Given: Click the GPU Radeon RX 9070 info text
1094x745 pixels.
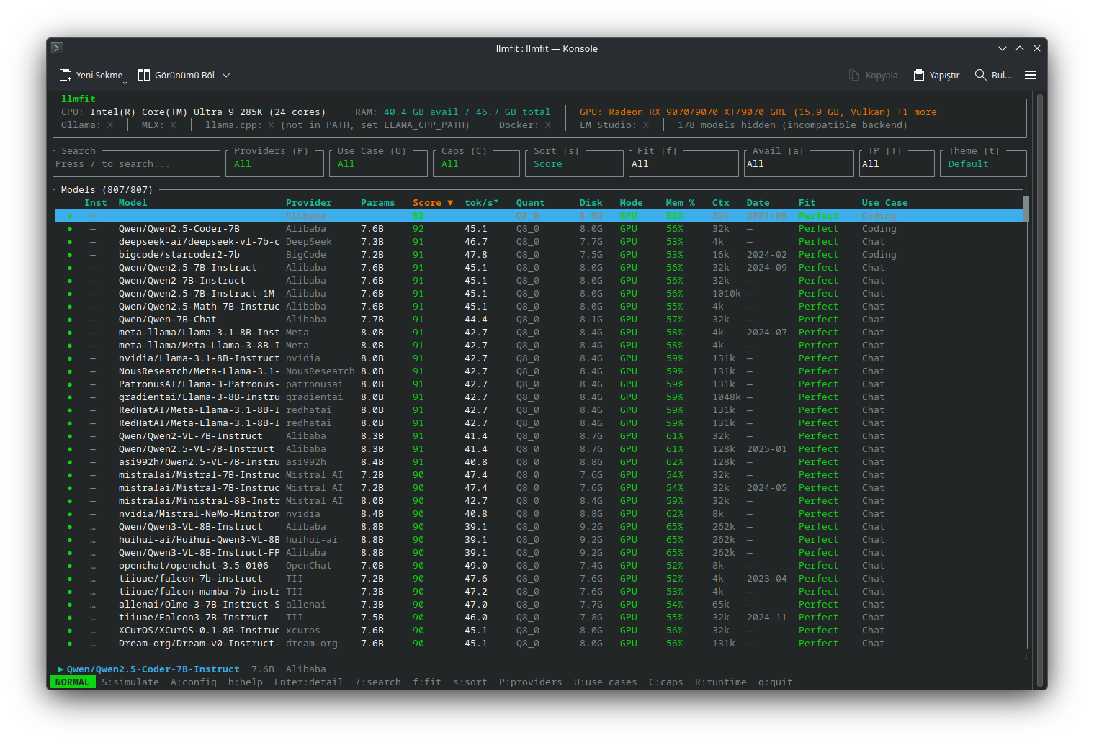Looking at the screenshot, I should point(758,112).
